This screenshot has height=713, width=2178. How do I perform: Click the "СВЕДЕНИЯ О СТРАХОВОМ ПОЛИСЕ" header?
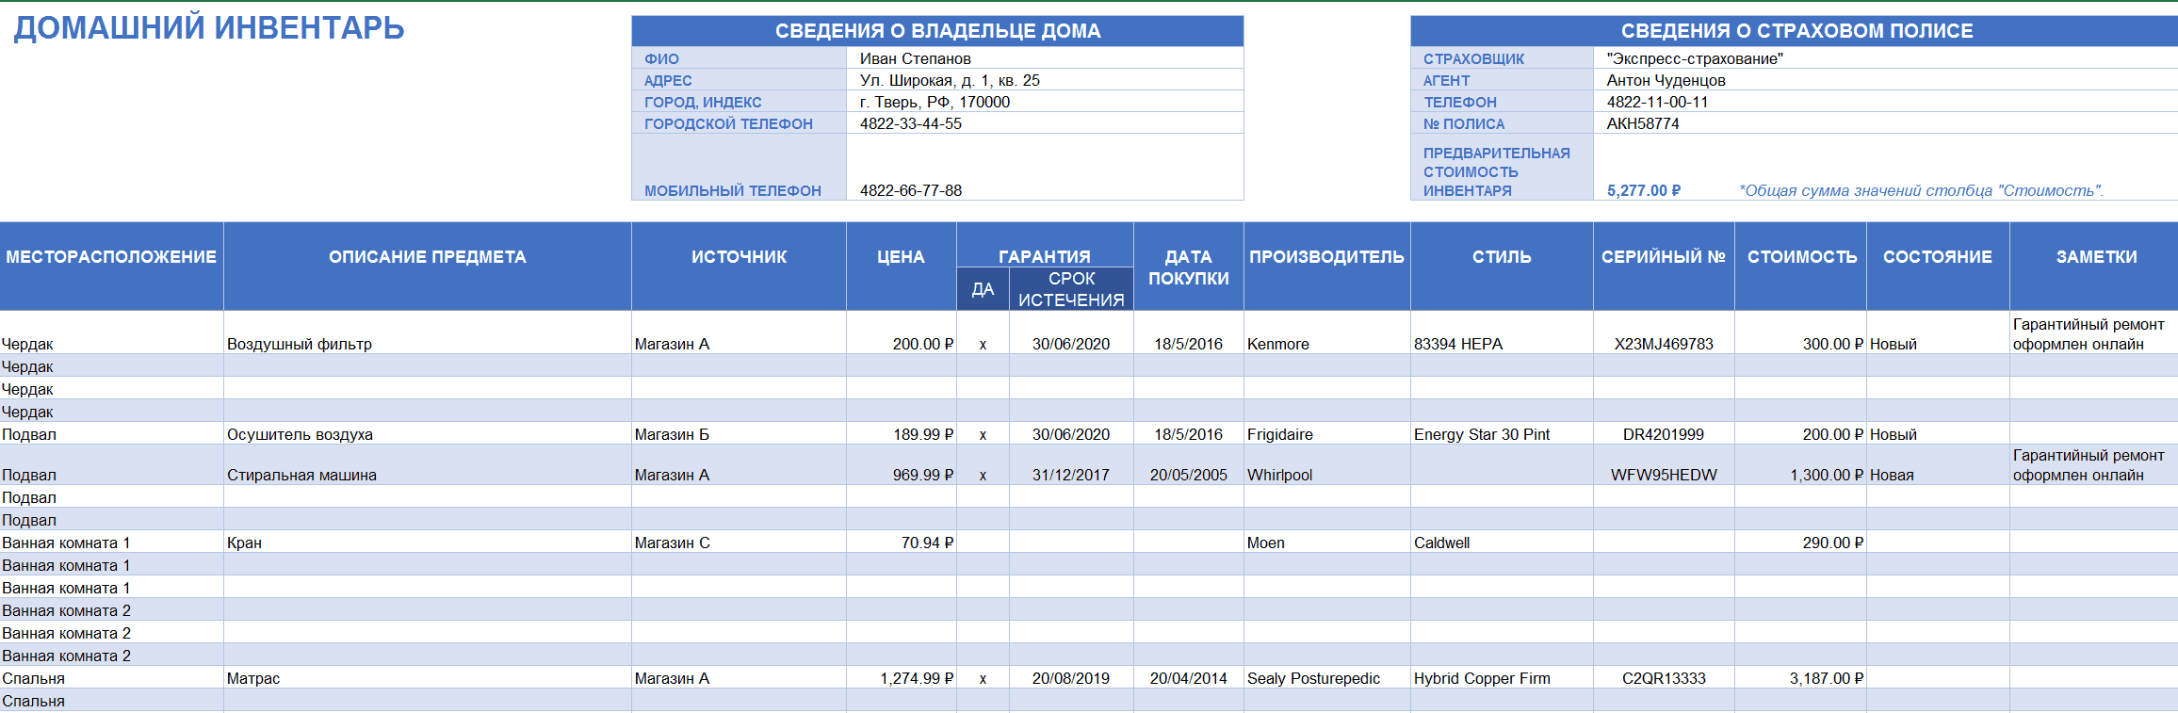[x=1795, y=31]
